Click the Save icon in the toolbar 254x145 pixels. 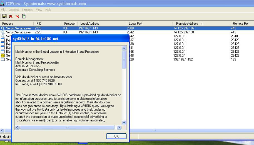[x=4, y=16]
